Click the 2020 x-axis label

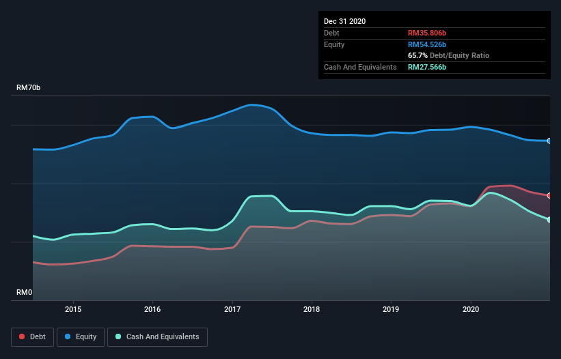[x=471, y=309]
